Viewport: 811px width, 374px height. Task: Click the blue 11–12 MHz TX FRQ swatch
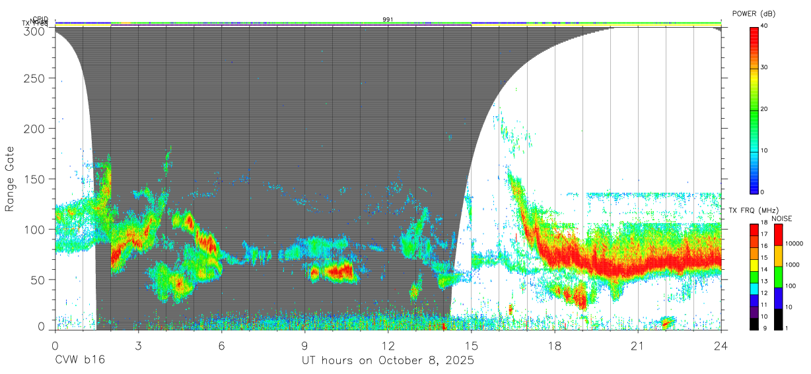[754, 299]
